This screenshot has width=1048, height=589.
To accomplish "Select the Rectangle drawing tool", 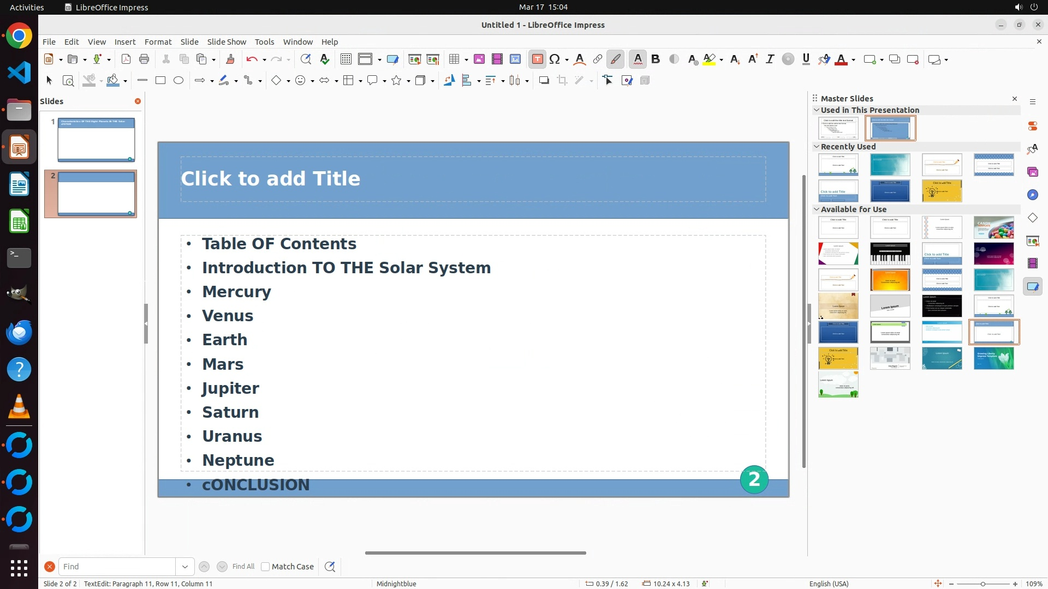I will coord(160,81).
